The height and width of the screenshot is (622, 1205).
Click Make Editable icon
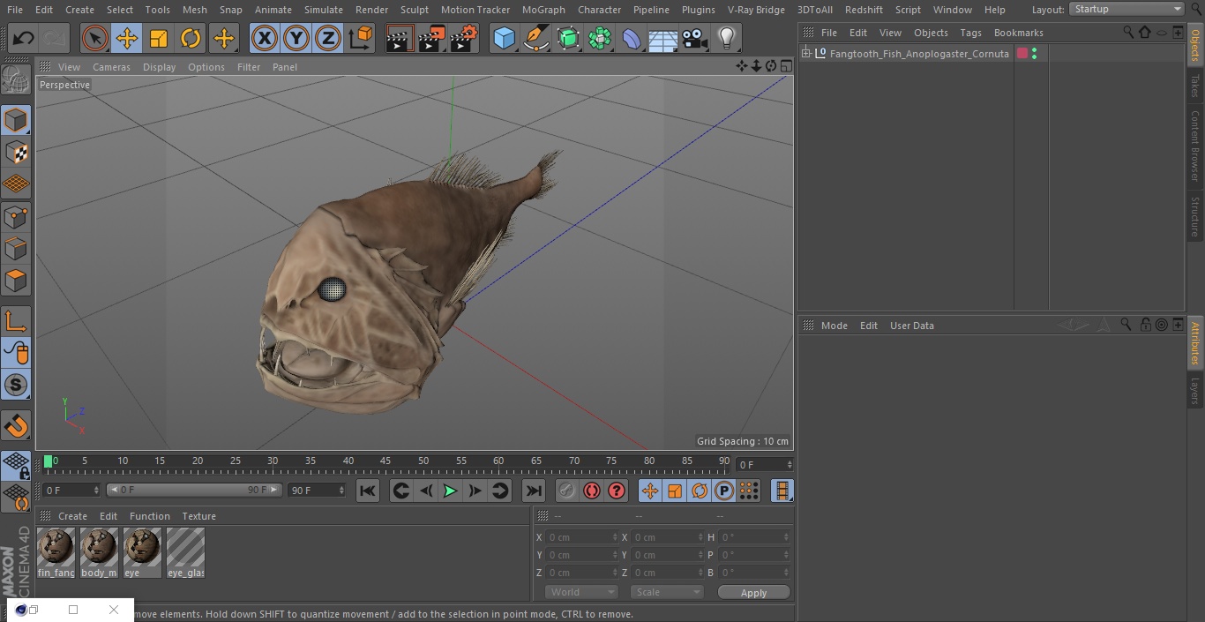[x=16, y=80]
